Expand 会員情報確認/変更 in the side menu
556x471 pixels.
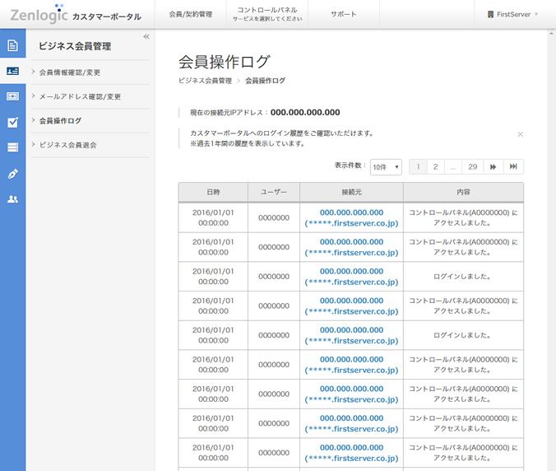point(80,72)
